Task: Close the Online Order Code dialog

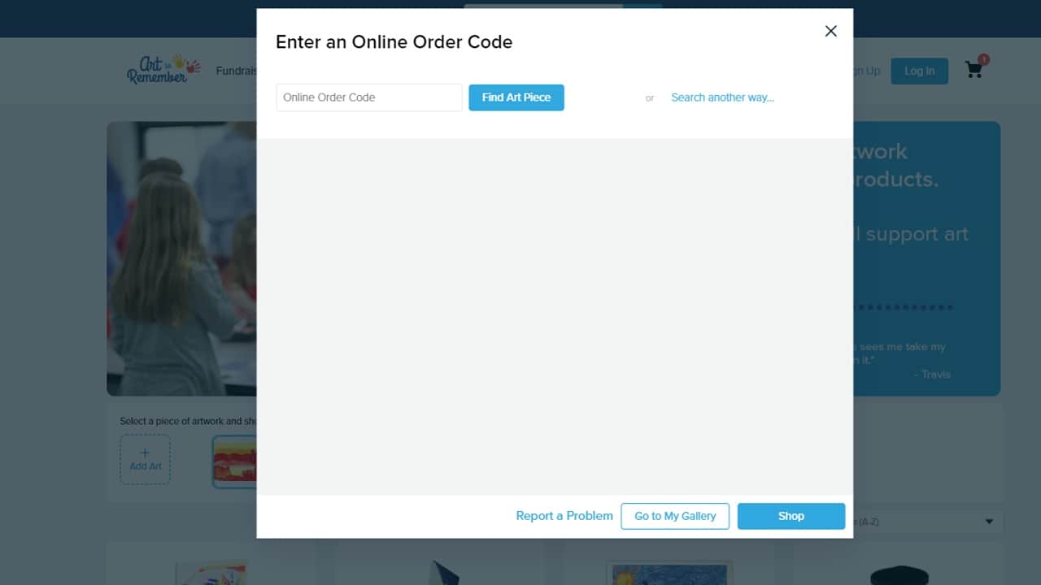Action: (830, 31)
